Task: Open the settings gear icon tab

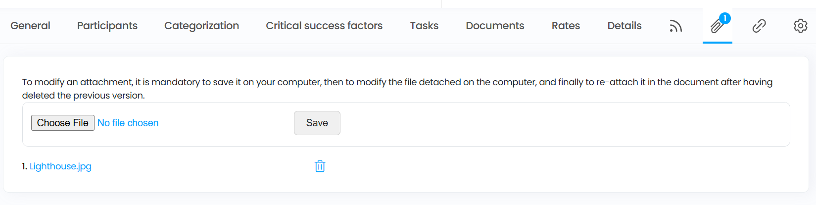Action: click(x=800, y=26)
